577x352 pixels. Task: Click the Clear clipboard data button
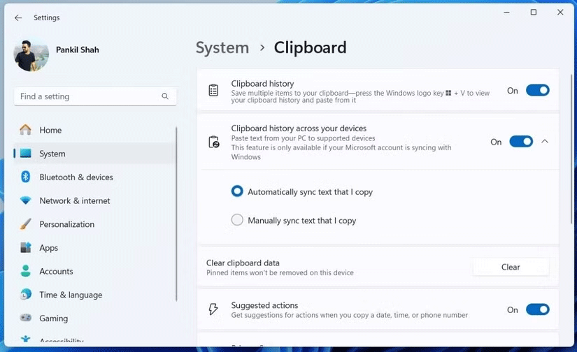click(511, 267)
